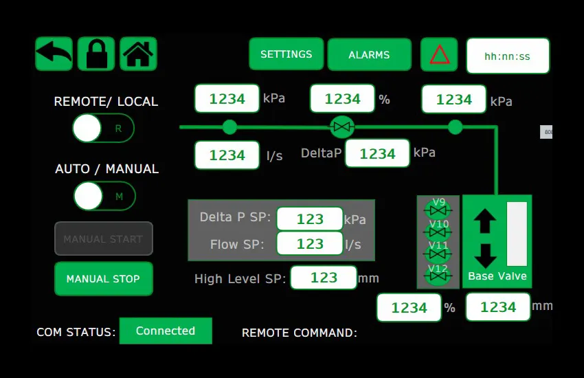Select the main pipeline valve symbol
This screenshot has height=378, width=584.
[341, 126]
